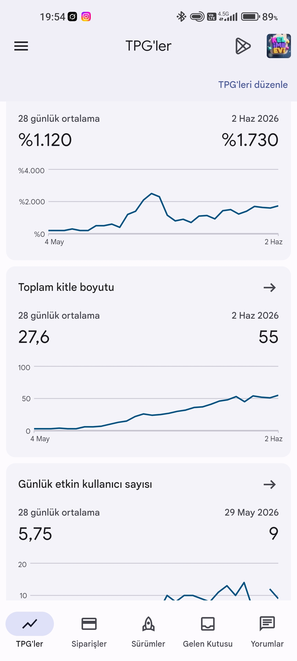The width and height of the screenshot is (297, 661).
Task: Tap the 27,6 average audience value
Action: pyautogui.click(x=34, y=337)
